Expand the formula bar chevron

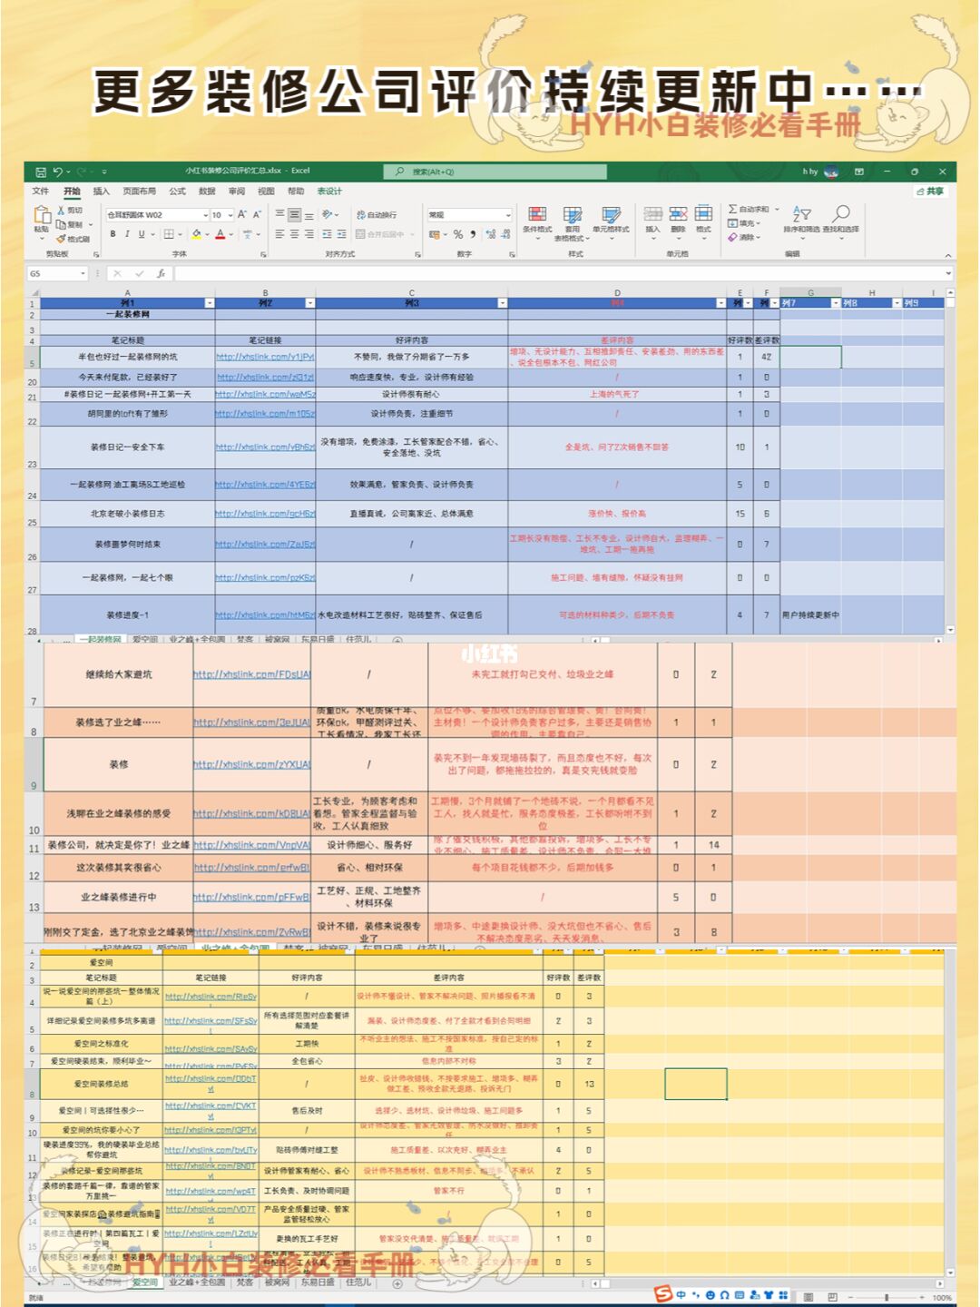pyautogui.click(x=949, y=273)
